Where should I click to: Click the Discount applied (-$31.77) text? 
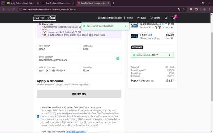click(x=147, y=55)
